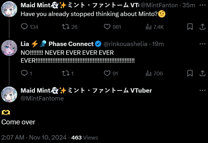Viewport: 208px width, 143px height.
Task: Open more options menu on Lia's tweet
Action: click(x=202, y=44)
